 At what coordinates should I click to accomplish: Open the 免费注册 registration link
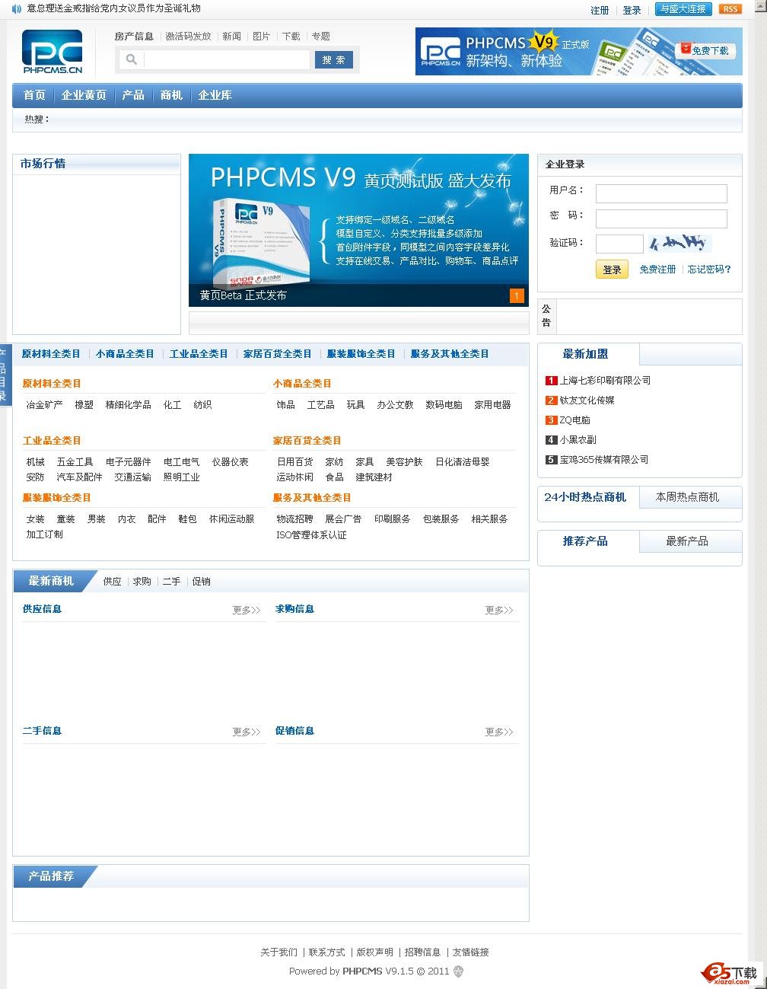(x=657, y=270)
